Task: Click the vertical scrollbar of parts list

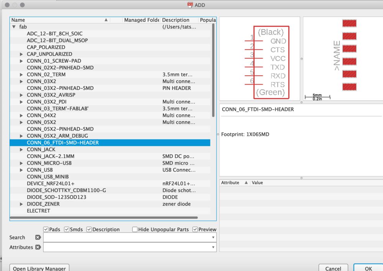Action: [x=213, y=70]
